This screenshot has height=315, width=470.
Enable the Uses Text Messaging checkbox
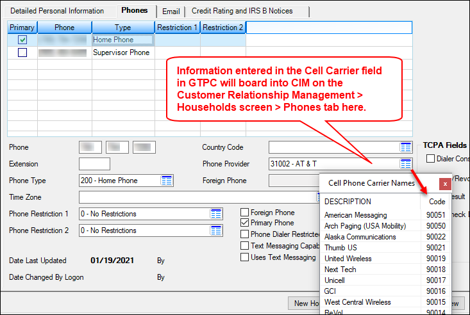[x=244, y=257]
